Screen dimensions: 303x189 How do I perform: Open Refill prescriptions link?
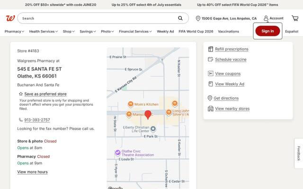pos(232,49)
